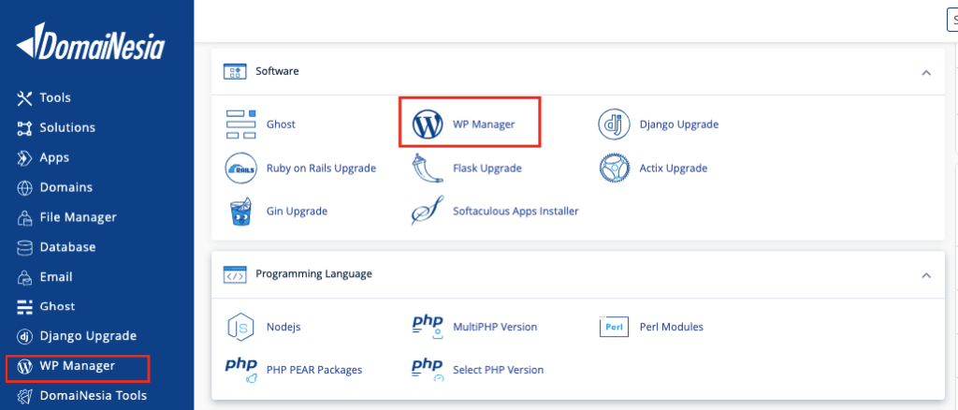Screen dimensions: 958x410
Task: Click the Email icon in sidebar
Action: (24, 277)
